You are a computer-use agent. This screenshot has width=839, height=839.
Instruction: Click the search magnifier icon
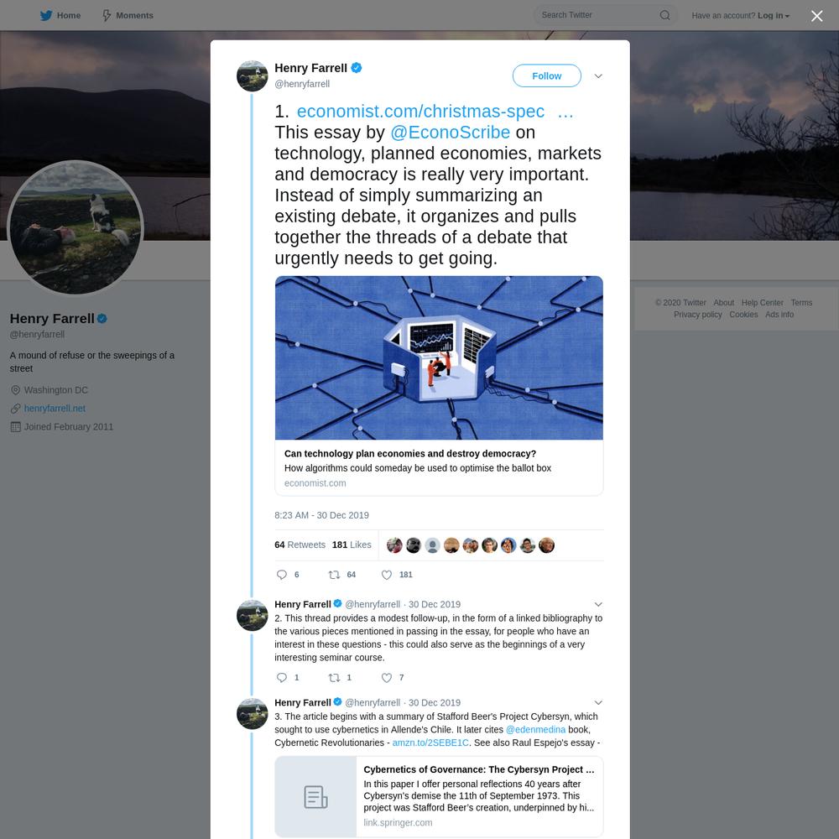[664, 15]
